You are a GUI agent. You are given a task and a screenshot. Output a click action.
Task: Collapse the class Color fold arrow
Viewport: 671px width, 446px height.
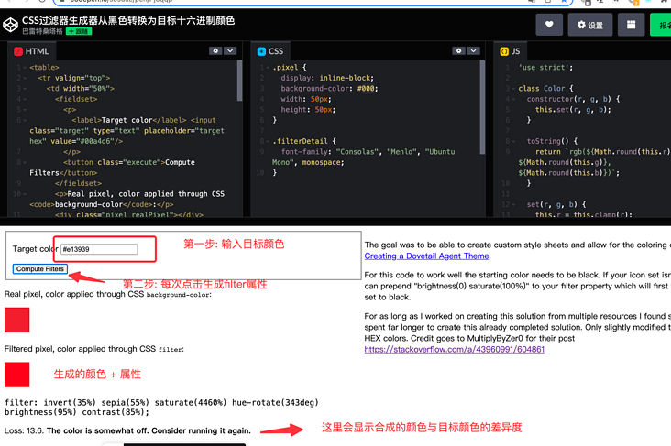pos(513,89)
